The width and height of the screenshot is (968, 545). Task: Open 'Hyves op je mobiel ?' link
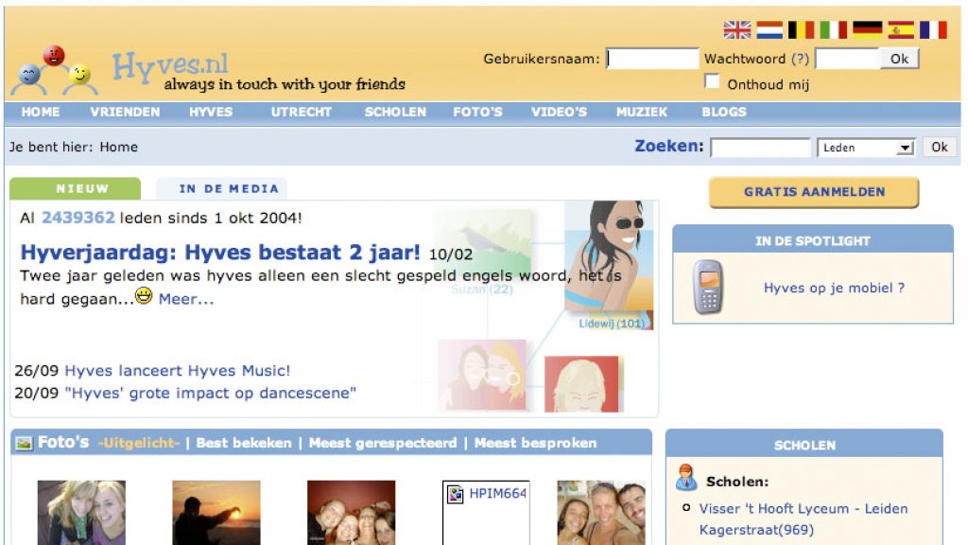point(834,288)
